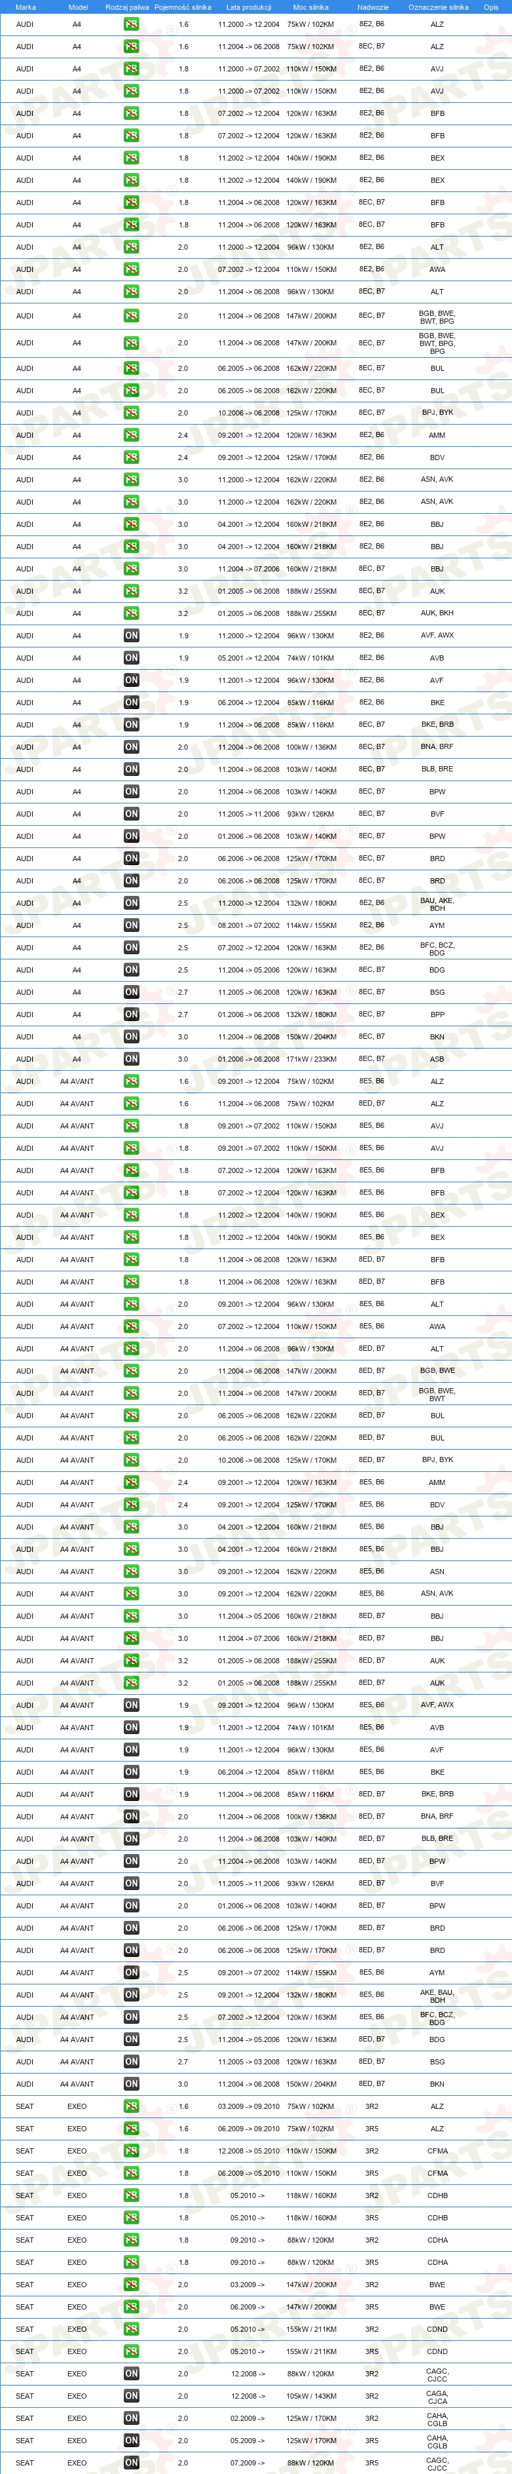Select the 171kW / 233KM power cell
The image size is (512, 2474).
pos(312,1059)
